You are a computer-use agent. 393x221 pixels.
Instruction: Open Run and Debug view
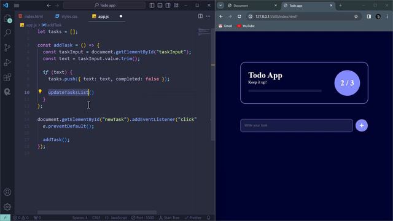(x=7, y=62)
